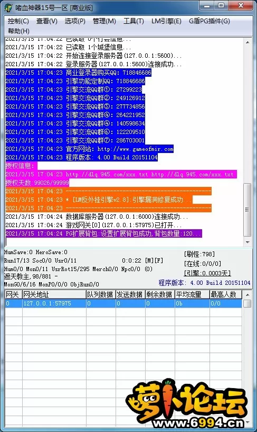The height and width of the screenshot is (432, 257).
Task: Click the 0b average traffic cell
Action: pos(192,303)
